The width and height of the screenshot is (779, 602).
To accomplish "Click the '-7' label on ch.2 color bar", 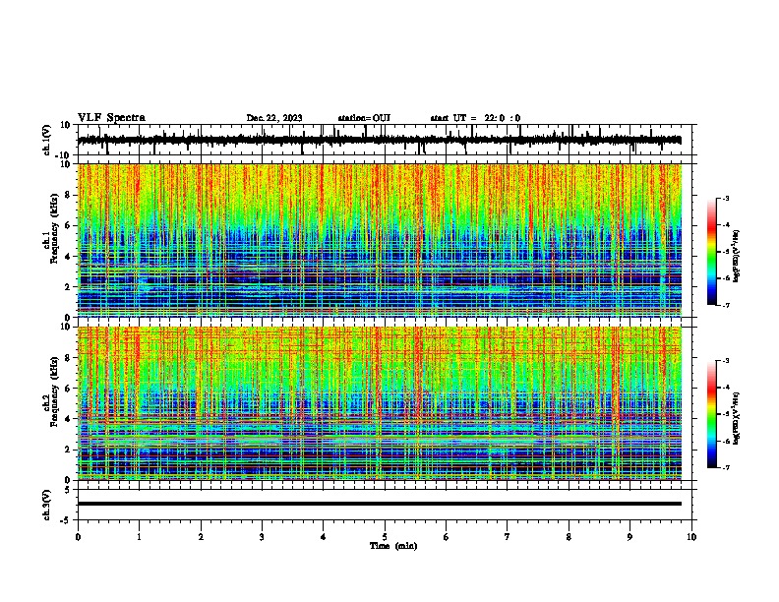I will (x=725, y=467).
